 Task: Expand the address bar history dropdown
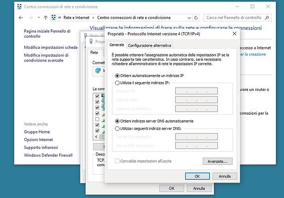189,18
